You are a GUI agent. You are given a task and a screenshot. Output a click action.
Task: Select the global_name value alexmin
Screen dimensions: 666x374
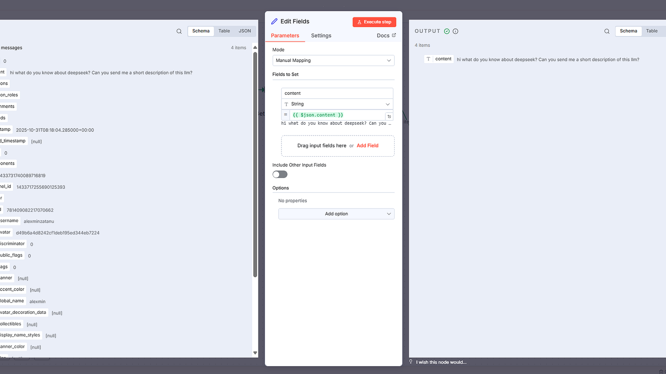coord(37,302)
